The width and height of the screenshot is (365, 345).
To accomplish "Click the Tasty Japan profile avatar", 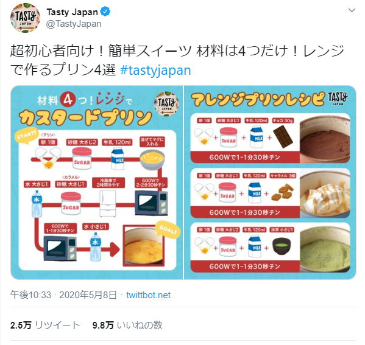I will [25, 18].
